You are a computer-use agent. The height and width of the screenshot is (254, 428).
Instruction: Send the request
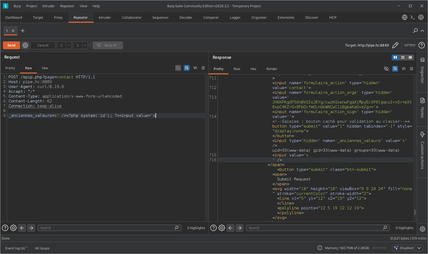pos(12,45)
